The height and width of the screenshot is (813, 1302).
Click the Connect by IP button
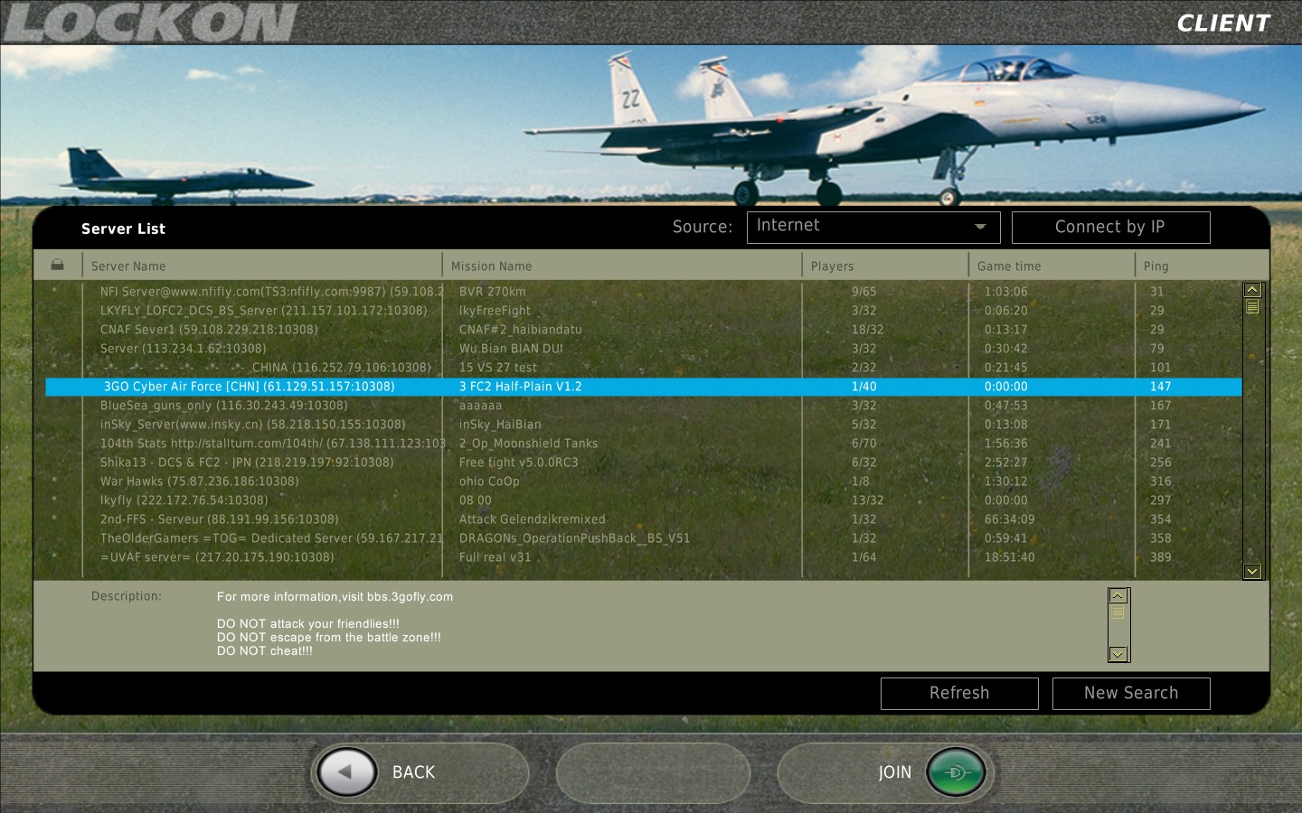[1110, 228]
